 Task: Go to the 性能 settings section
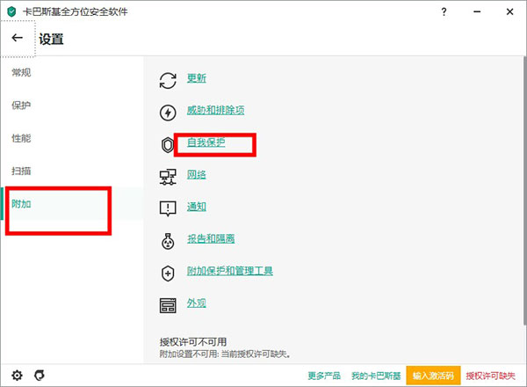pyautogui.click(x=21, y=139)
